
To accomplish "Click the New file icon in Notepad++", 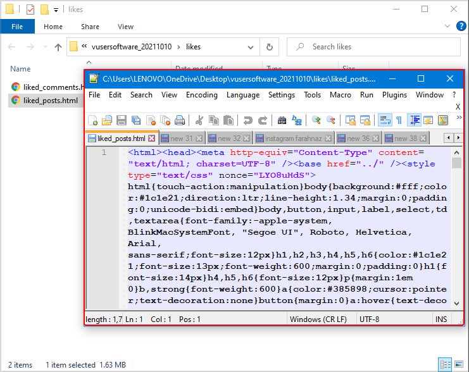I will pos(92,120).
